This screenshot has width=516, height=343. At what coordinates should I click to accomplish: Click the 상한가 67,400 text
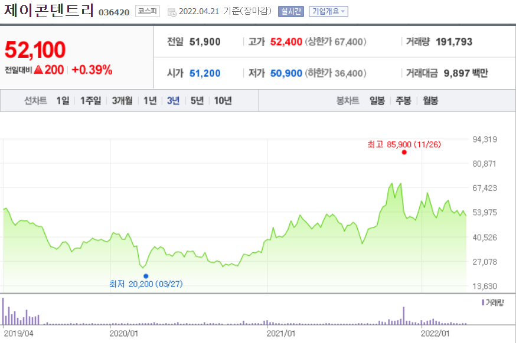pos(335,42)
